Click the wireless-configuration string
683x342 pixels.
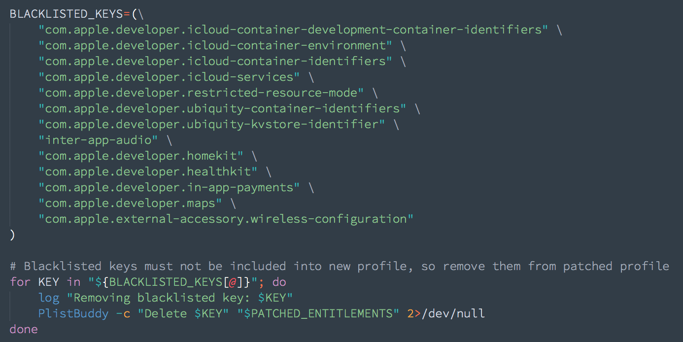[x=226, y=219]
